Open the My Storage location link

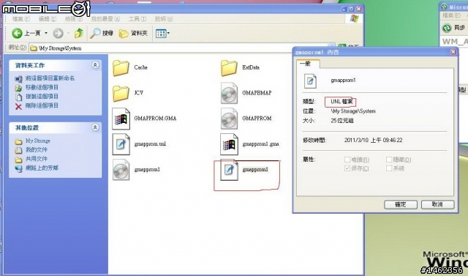click(37, 141)
